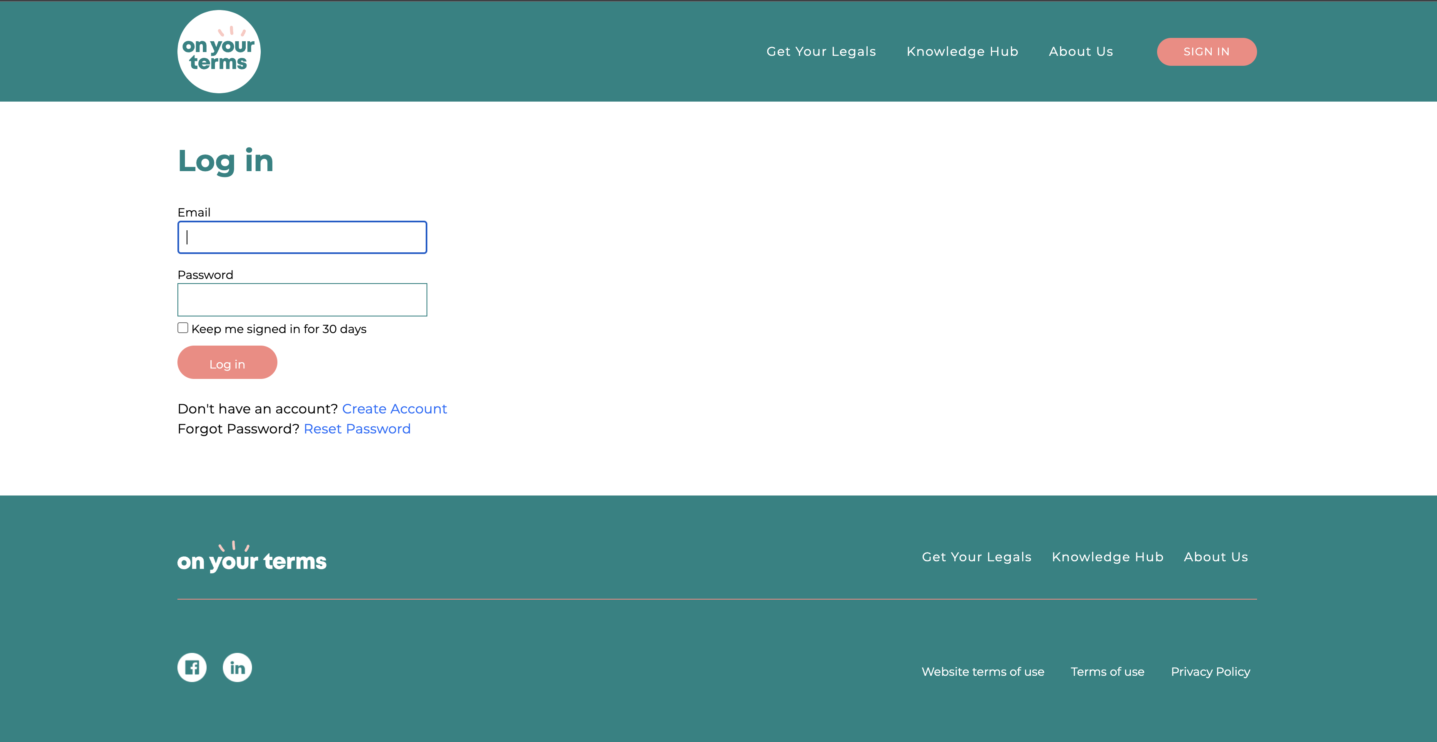Click the Log in page heading
Image resolution: width=1437 pixels, height=742 pixels.
225,162
